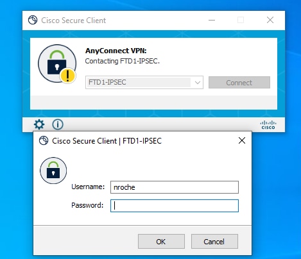This screenshot has height=259, width=301.
Task: Confirm the login with OK
Action: 161,242
